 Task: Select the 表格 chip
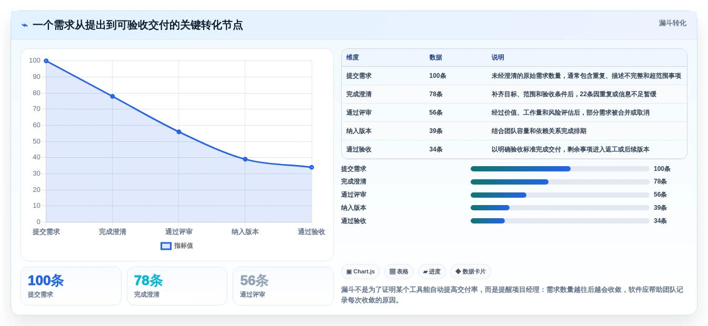click(399, 271)
